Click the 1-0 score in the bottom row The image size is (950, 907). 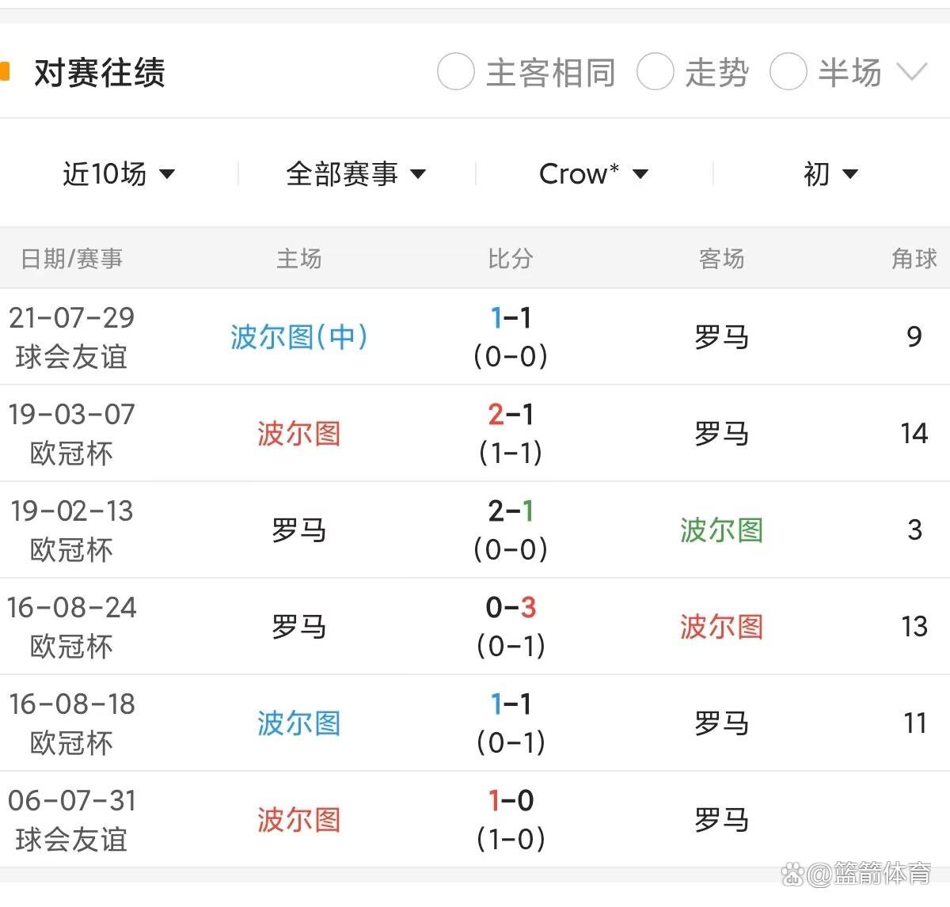511,801
